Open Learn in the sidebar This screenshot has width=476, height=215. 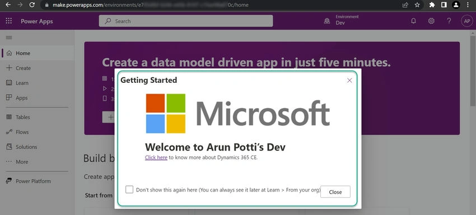pos(37,83)
